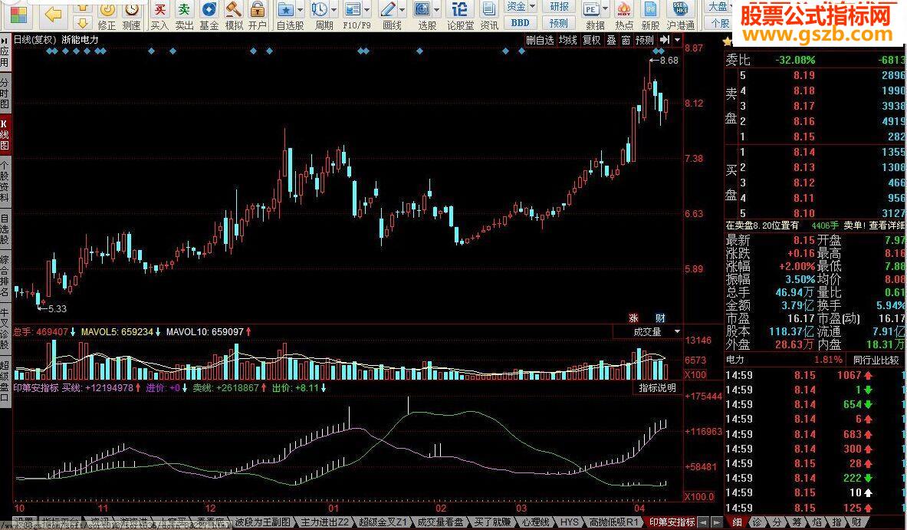Click the 涨 marker on chart
This screenshot has width=907, height=530.
click(633, 318)
